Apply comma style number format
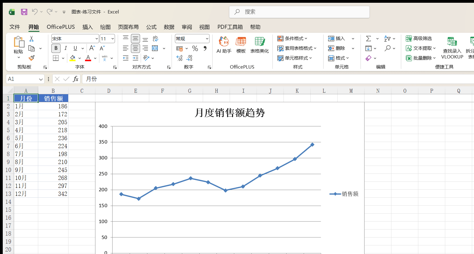 tap(205, 48)
